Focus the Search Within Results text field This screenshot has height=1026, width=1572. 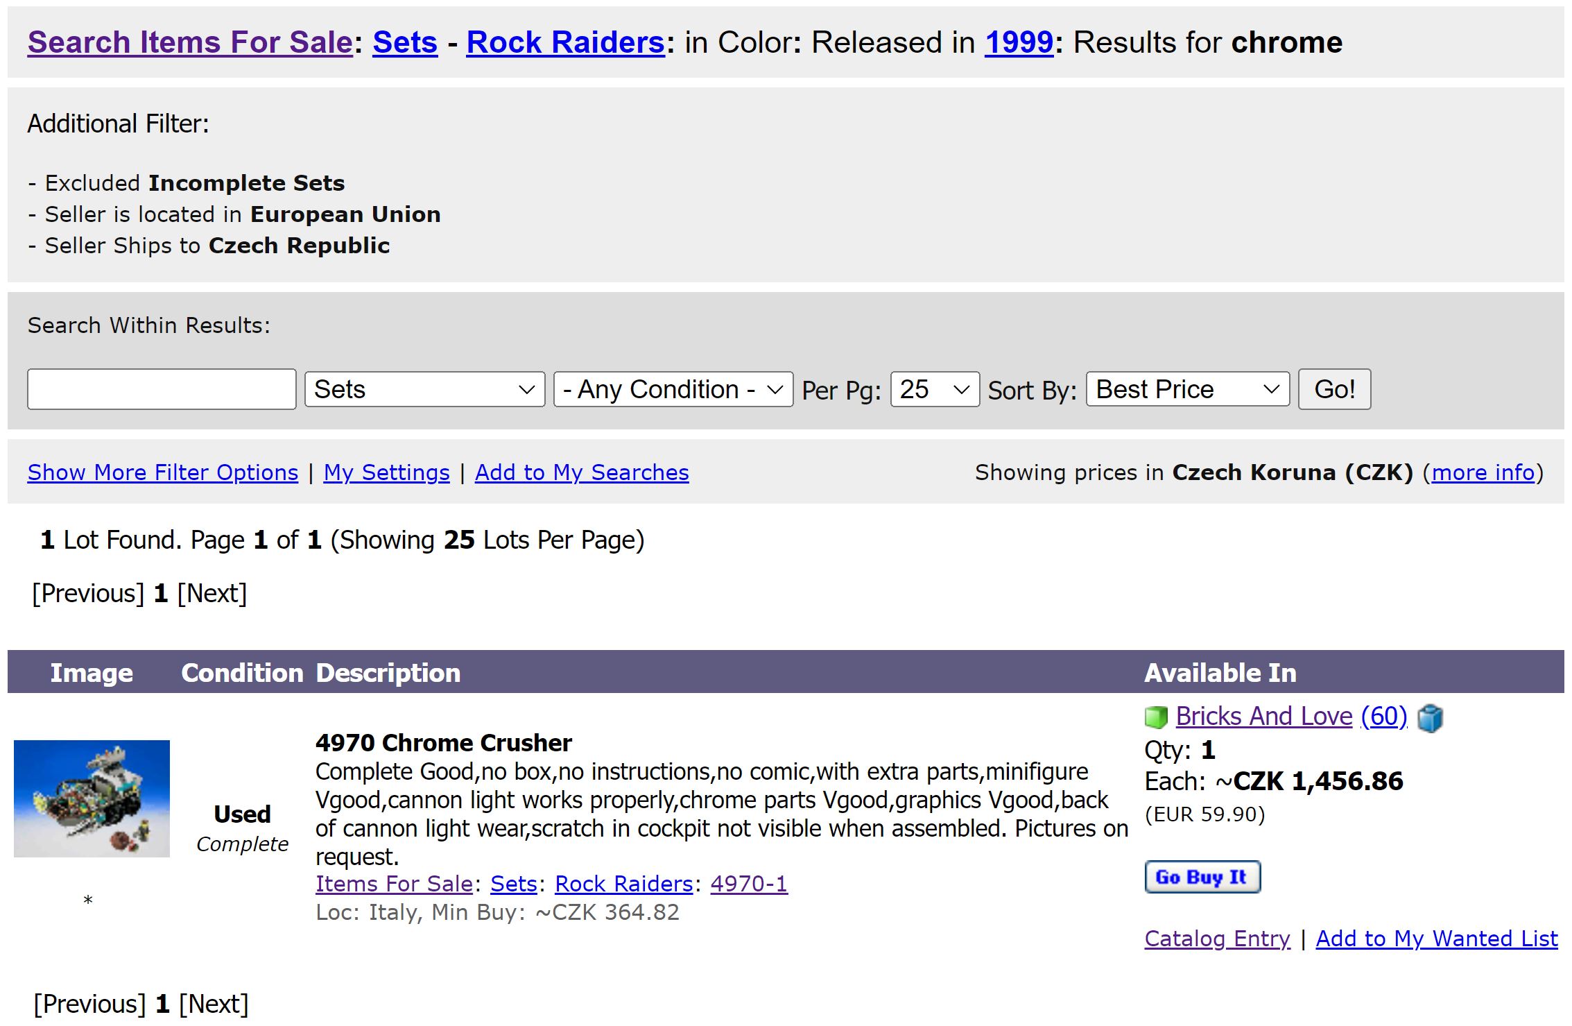[162, 389]
